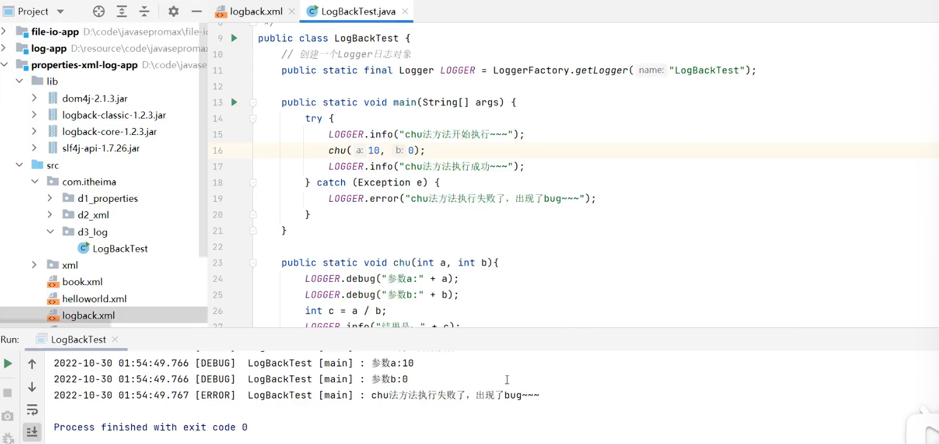Screen dimensions: 939x444
Task: Select the log-app module row
Action: (103, 48)
